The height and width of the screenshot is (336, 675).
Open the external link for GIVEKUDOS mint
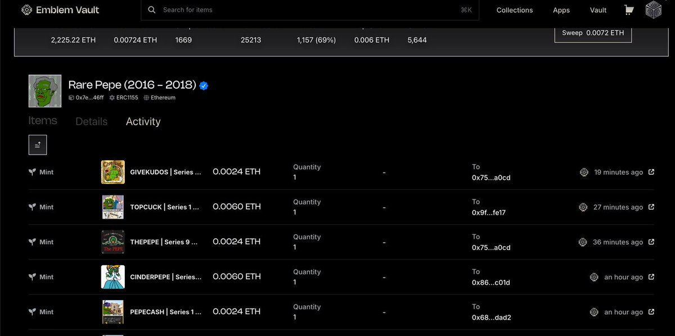(651, 172)
